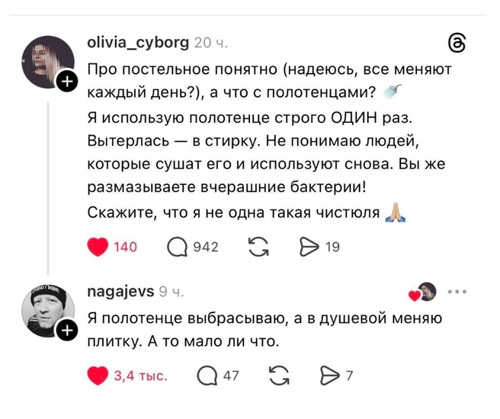Send nagajevs's reply via share icon
500x419 pixels.
(x=329, y=375)
